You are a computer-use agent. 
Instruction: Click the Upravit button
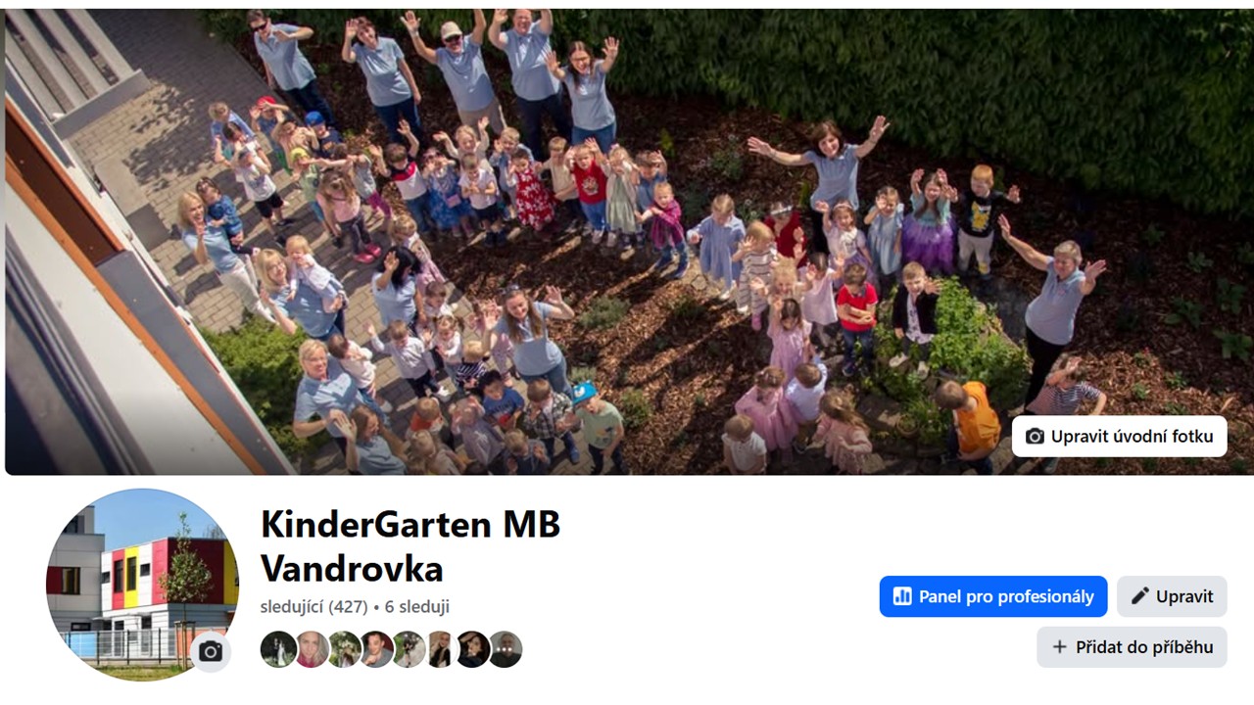pyautogui.click(x=1172, y=596)
